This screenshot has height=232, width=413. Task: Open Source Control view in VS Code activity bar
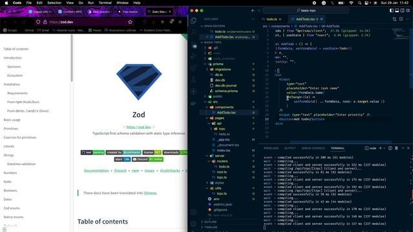[194, 44]
